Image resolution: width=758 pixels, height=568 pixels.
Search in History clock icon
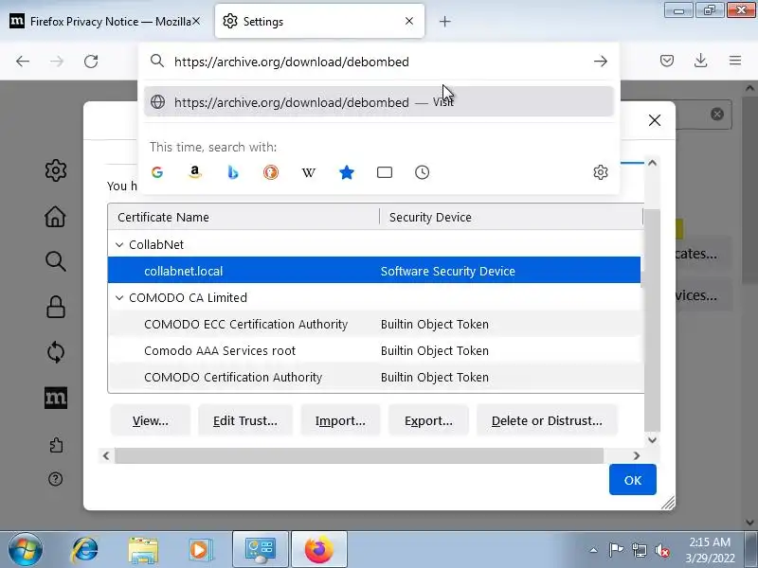click(422, 172)
